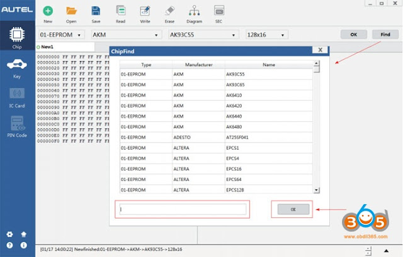Open PIN Code section in sidebar
This screenshot has height=257, width=403.
coord(17,127)
